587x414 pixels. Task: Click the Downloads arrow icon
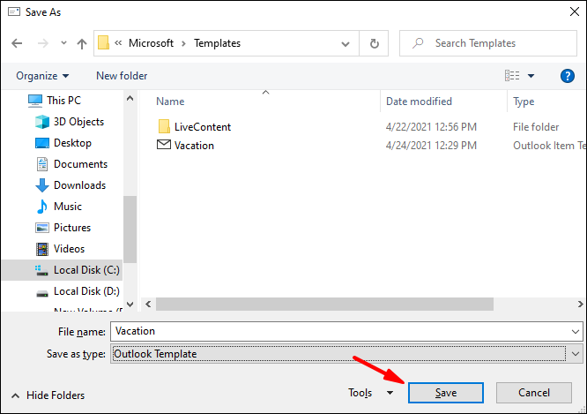[42, 185]
